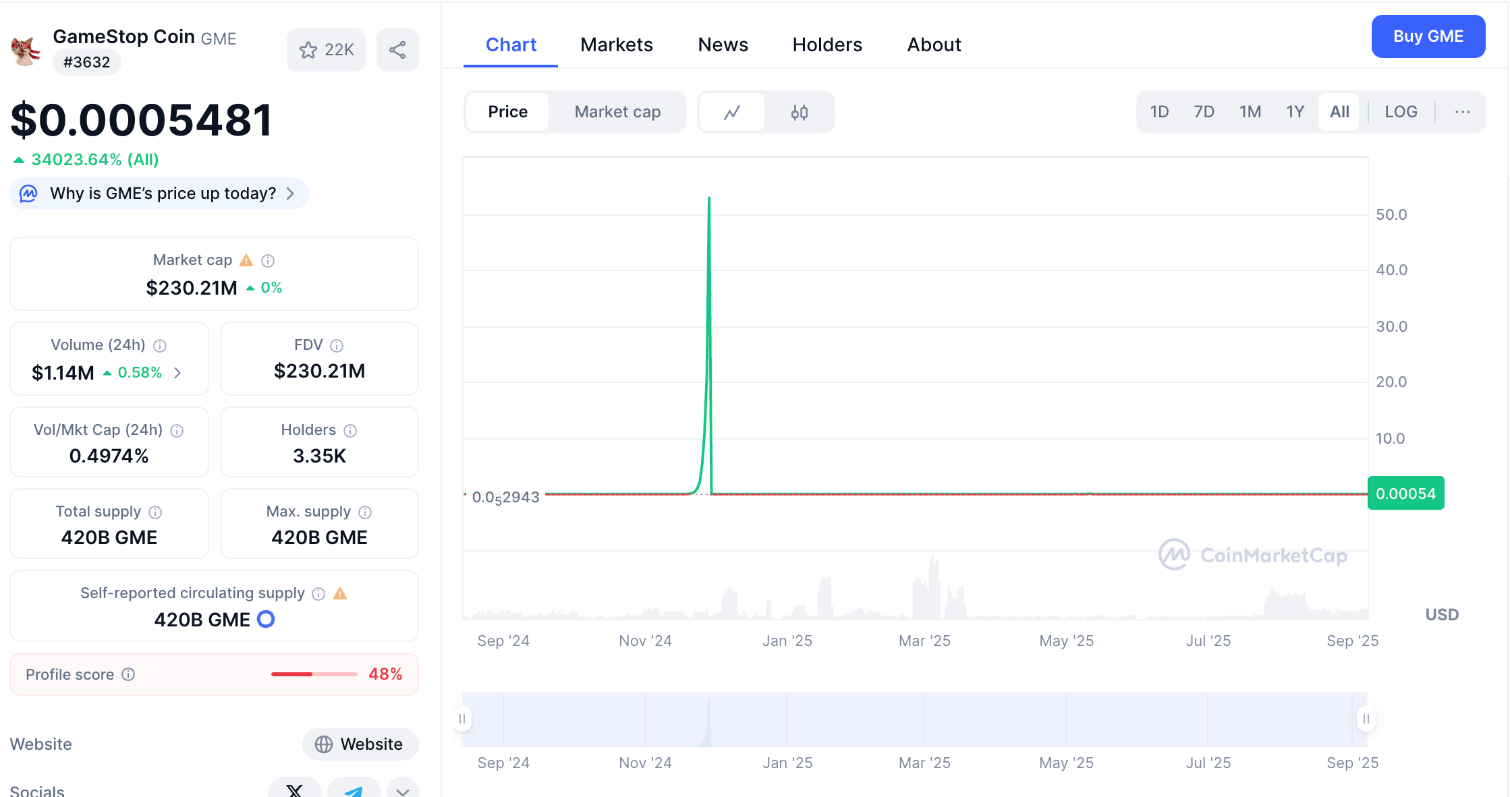Click the Profile score progress bar
1510x797 pixels.
tap(314, 674)
